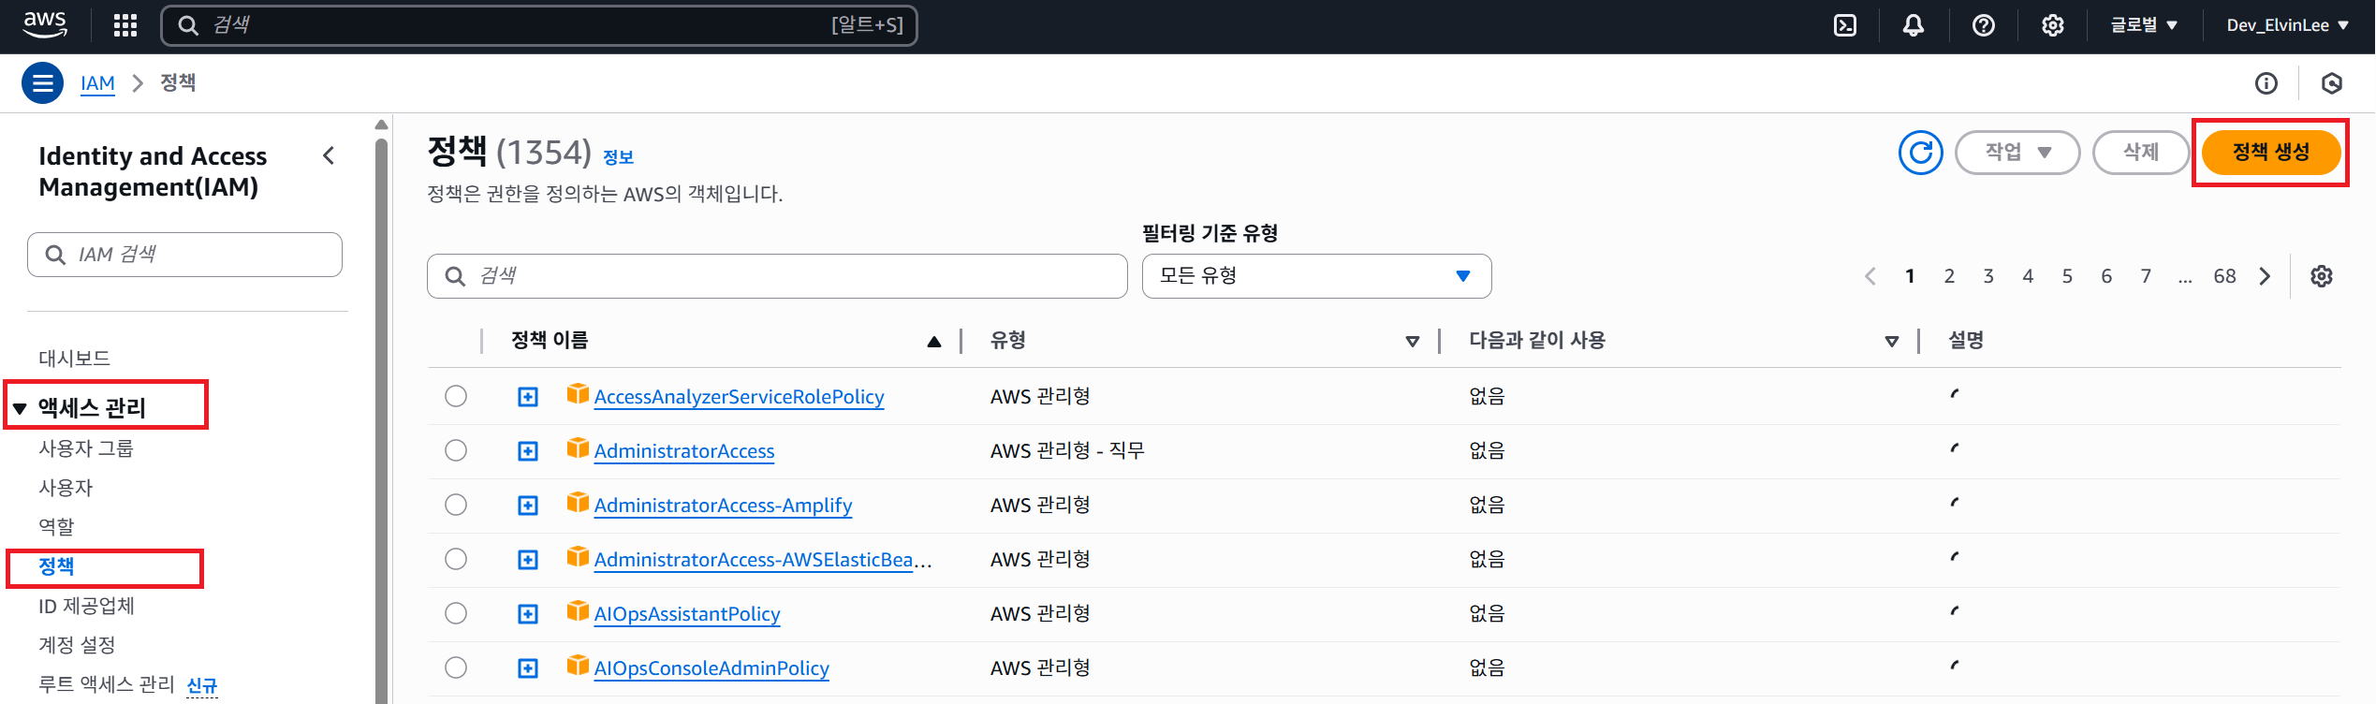Refresh the policy list
This screenshot has width=2376, height=704.
click(1921, 153)
